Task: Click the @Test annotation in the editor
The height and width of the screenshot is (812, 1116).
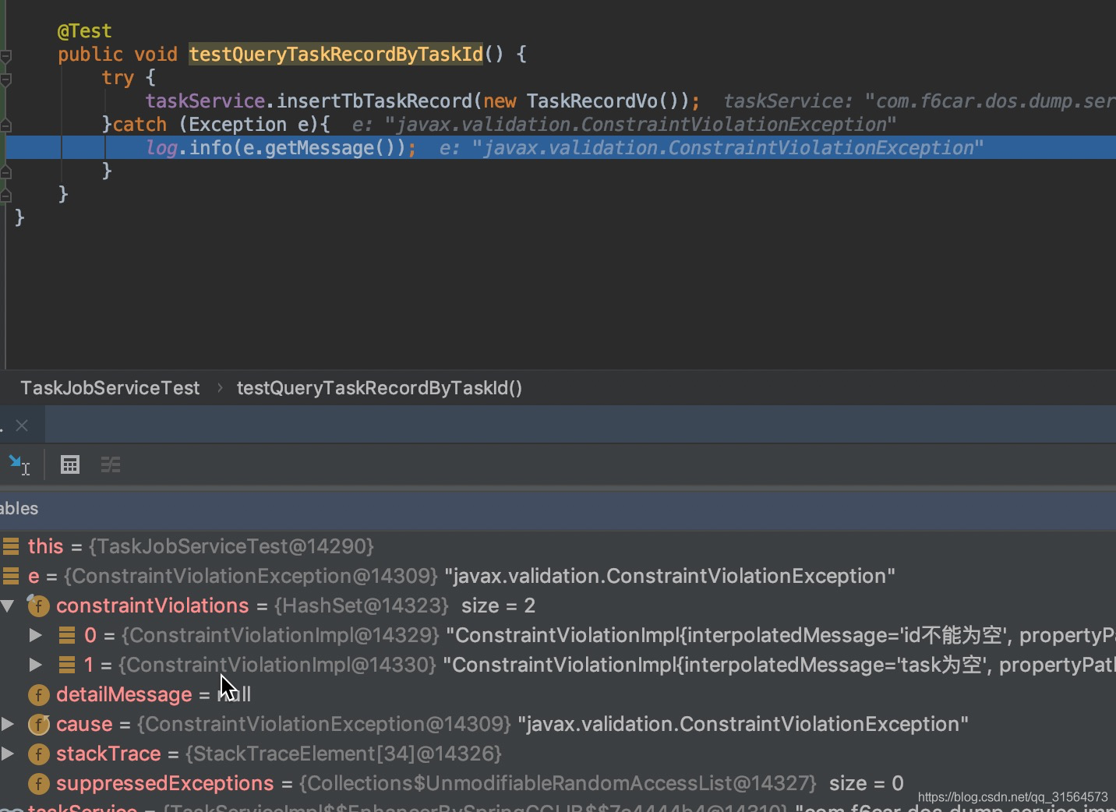Action: pos(85,31)
